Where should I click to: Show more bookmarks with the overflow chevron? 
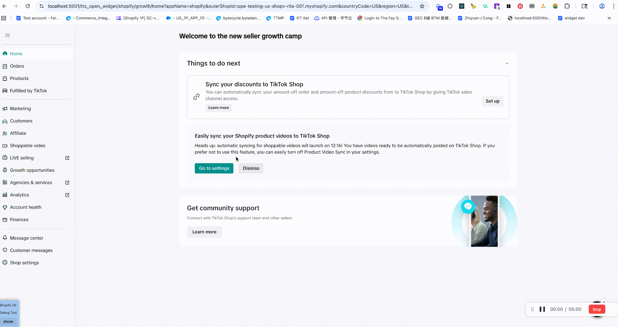coord(609,18)
